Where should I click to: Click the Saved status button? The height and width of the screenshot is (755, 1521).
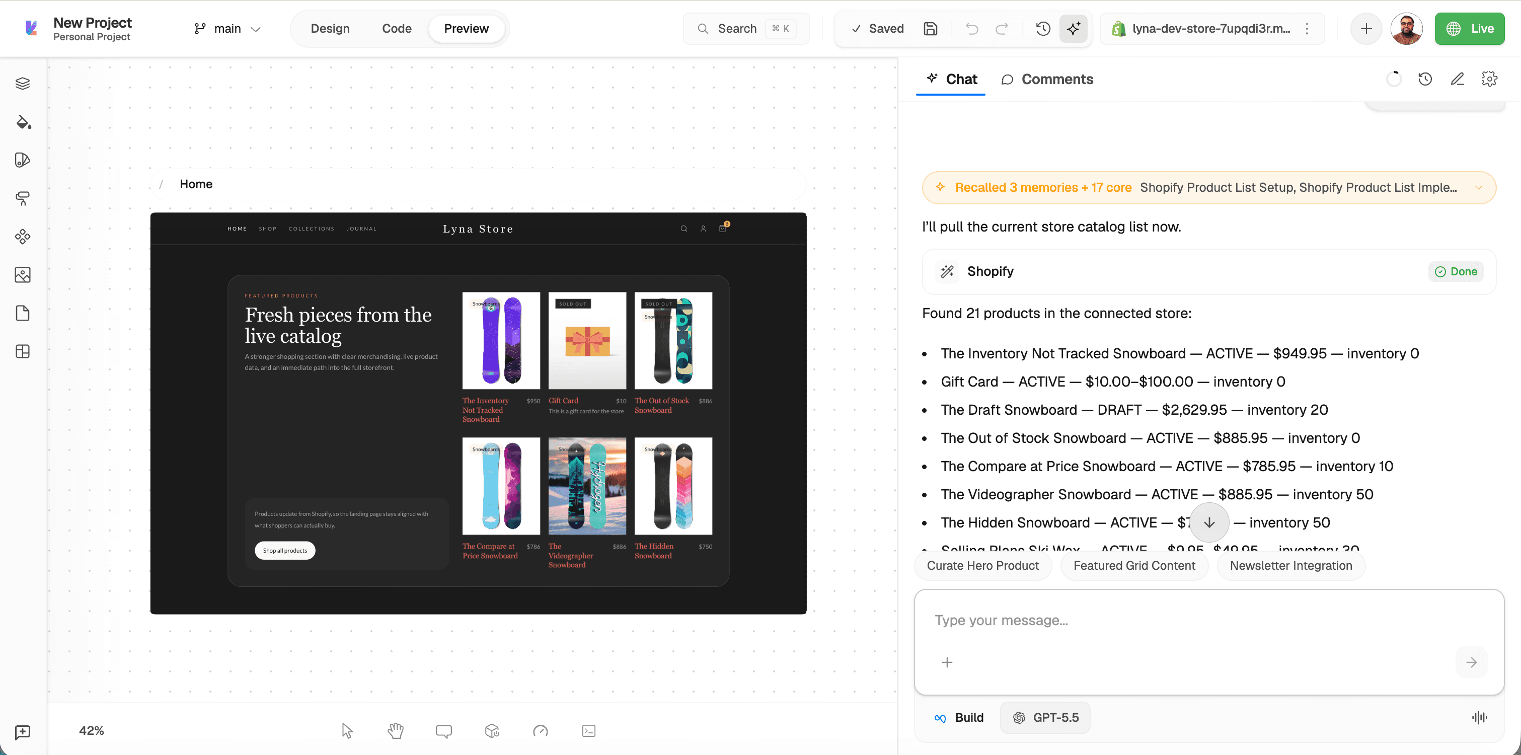(x=877, y=28)
